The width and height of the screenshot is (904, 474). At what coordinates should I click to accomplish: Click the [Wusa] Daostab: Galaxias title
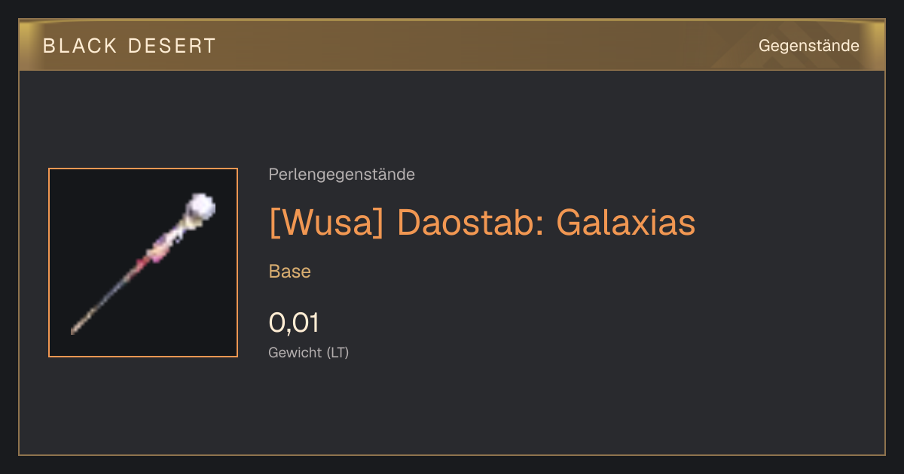click(x=482, y=222)
